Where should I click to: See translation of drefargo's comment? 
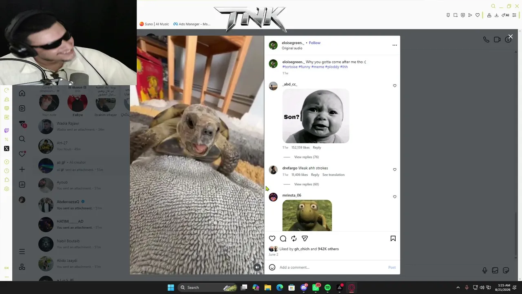[333, 175]
